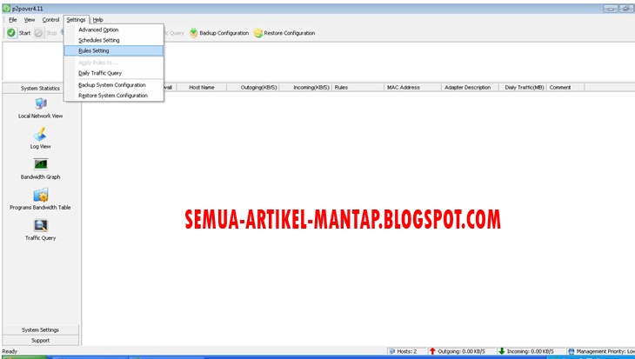Open the View menu
Viewport: 635px width, 359px height.
pyautogui.click(x=30, y=19)
